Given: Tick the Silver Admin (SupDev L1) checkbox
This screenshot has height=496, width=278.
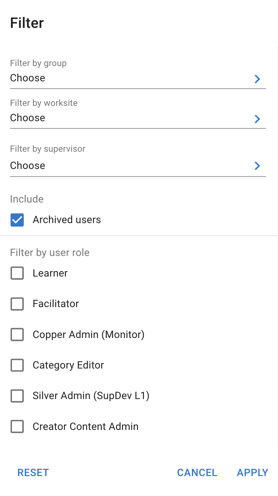Looking at the screenshot, I should tap(17, 396).
